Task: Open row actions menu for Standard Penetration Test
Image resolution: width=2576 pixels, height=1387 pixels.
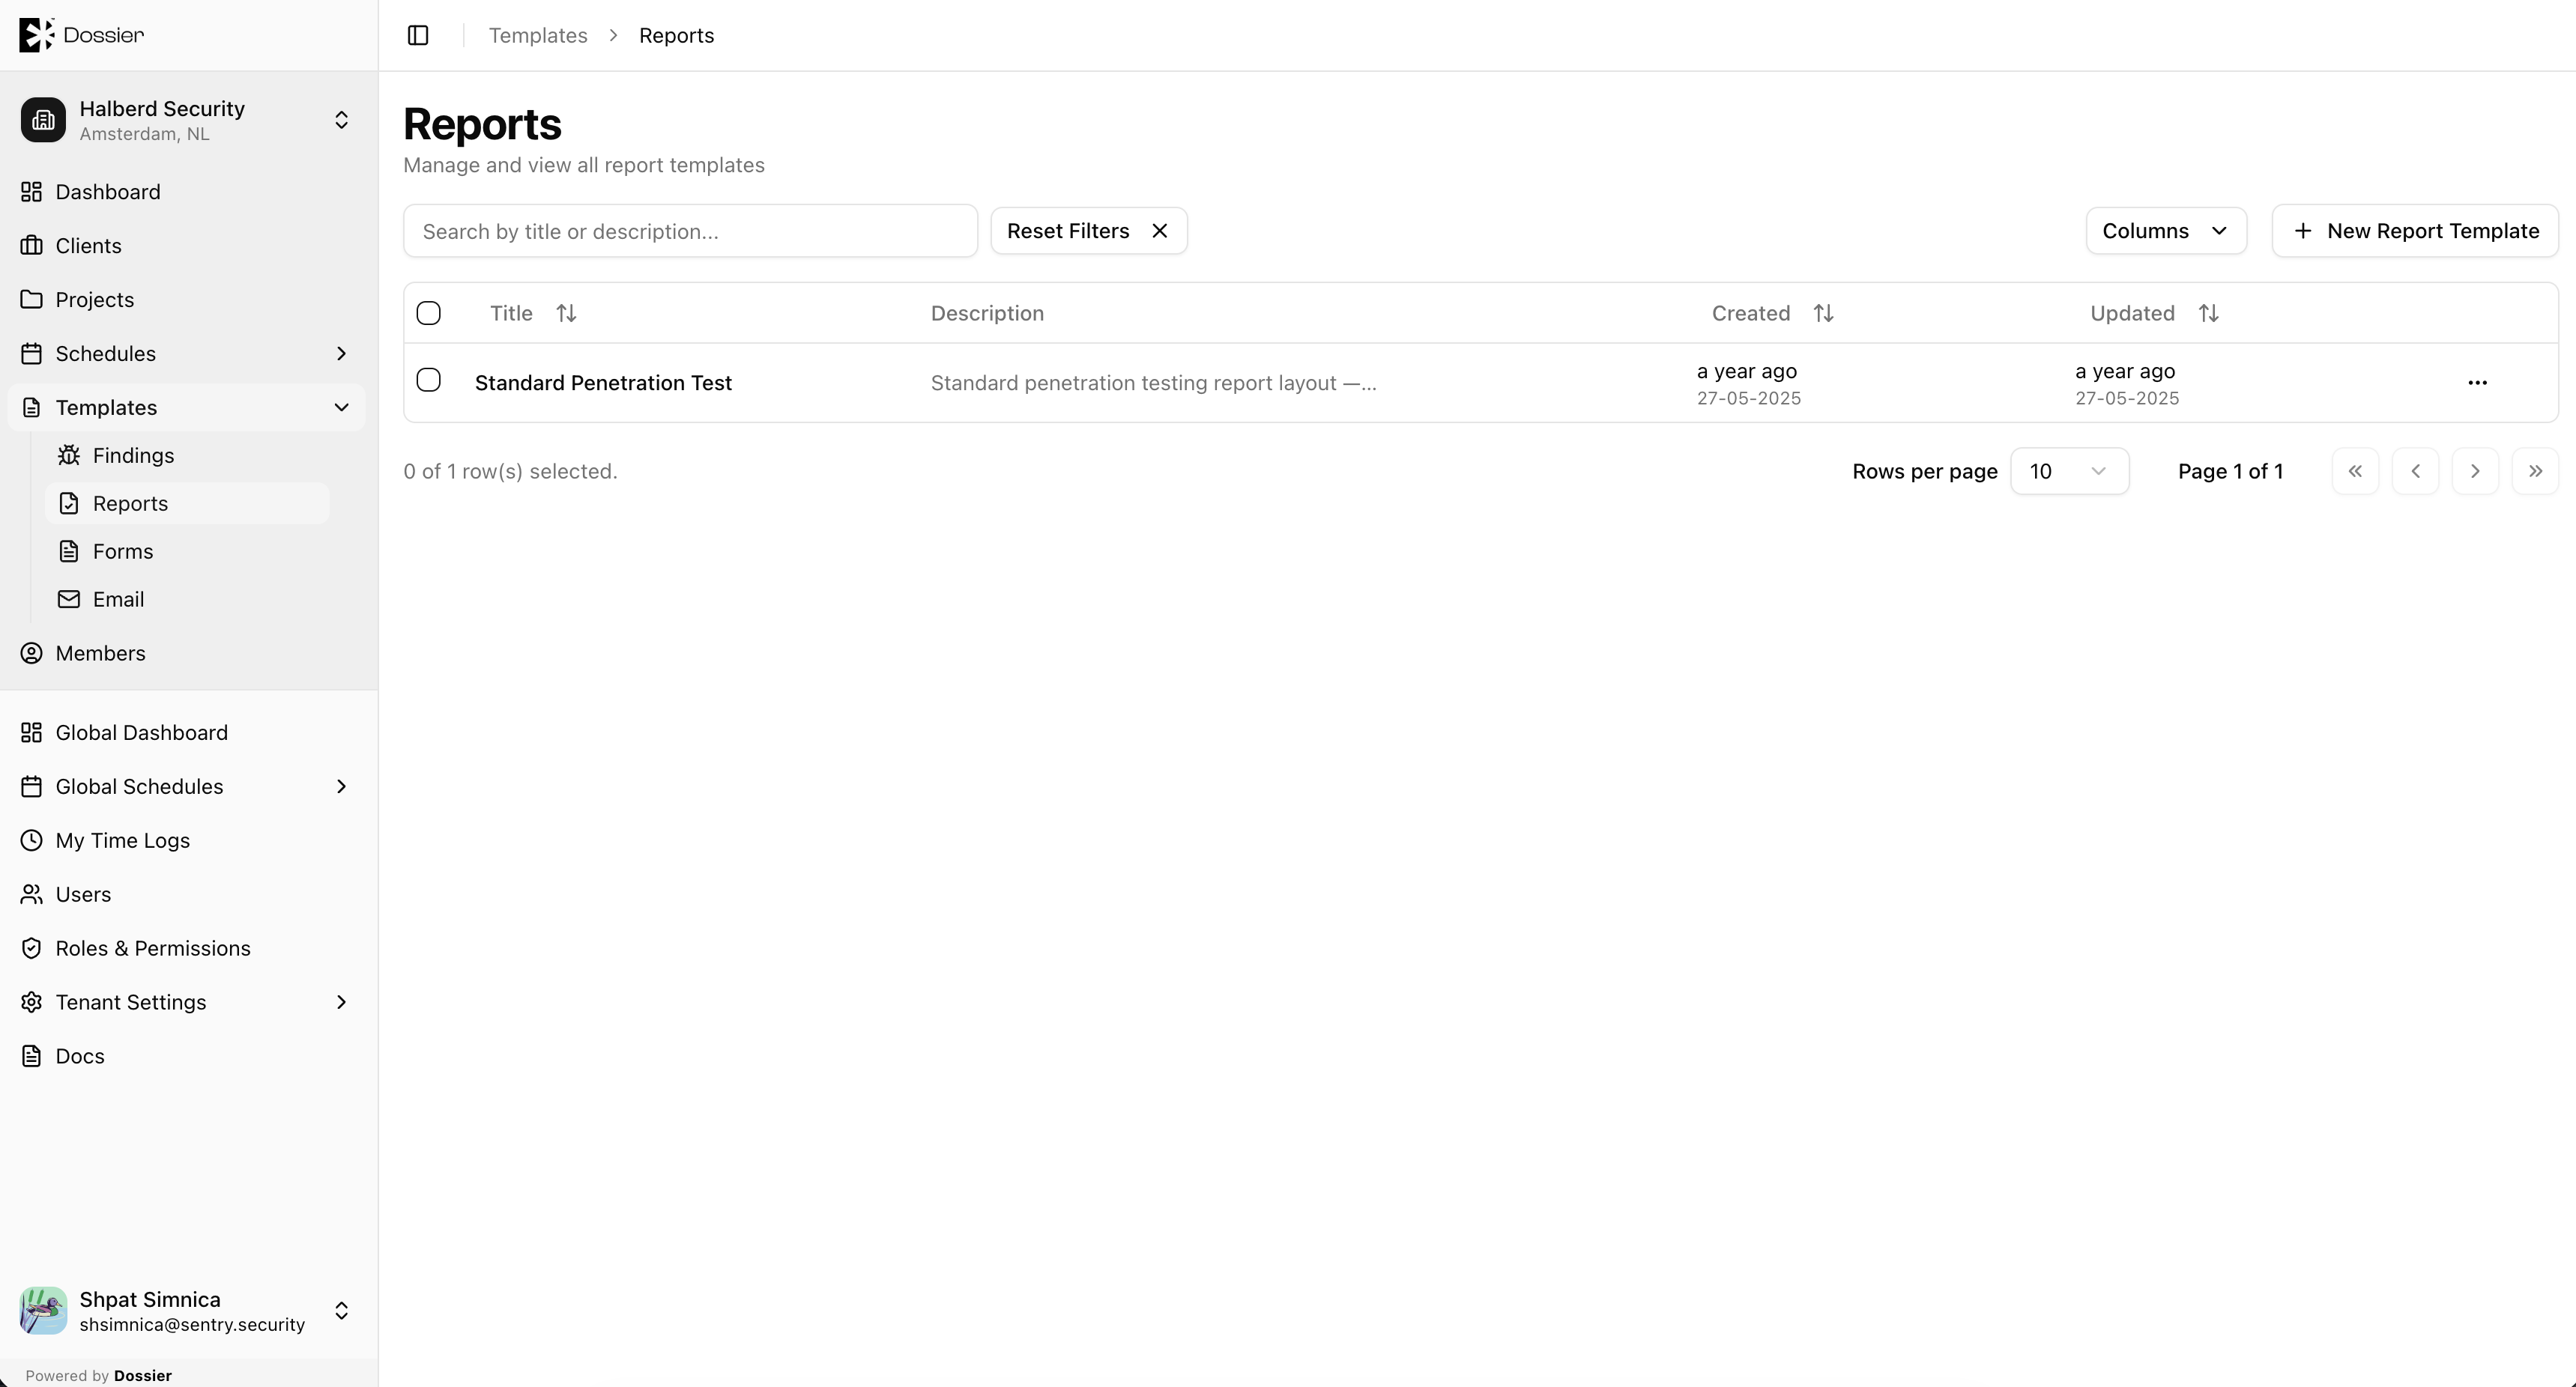Action: tap(2477, 383)
